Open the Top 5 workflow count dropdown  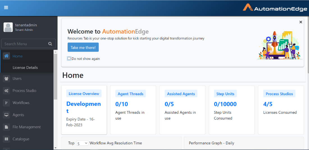pyautogui.click(x=82, y=143)
